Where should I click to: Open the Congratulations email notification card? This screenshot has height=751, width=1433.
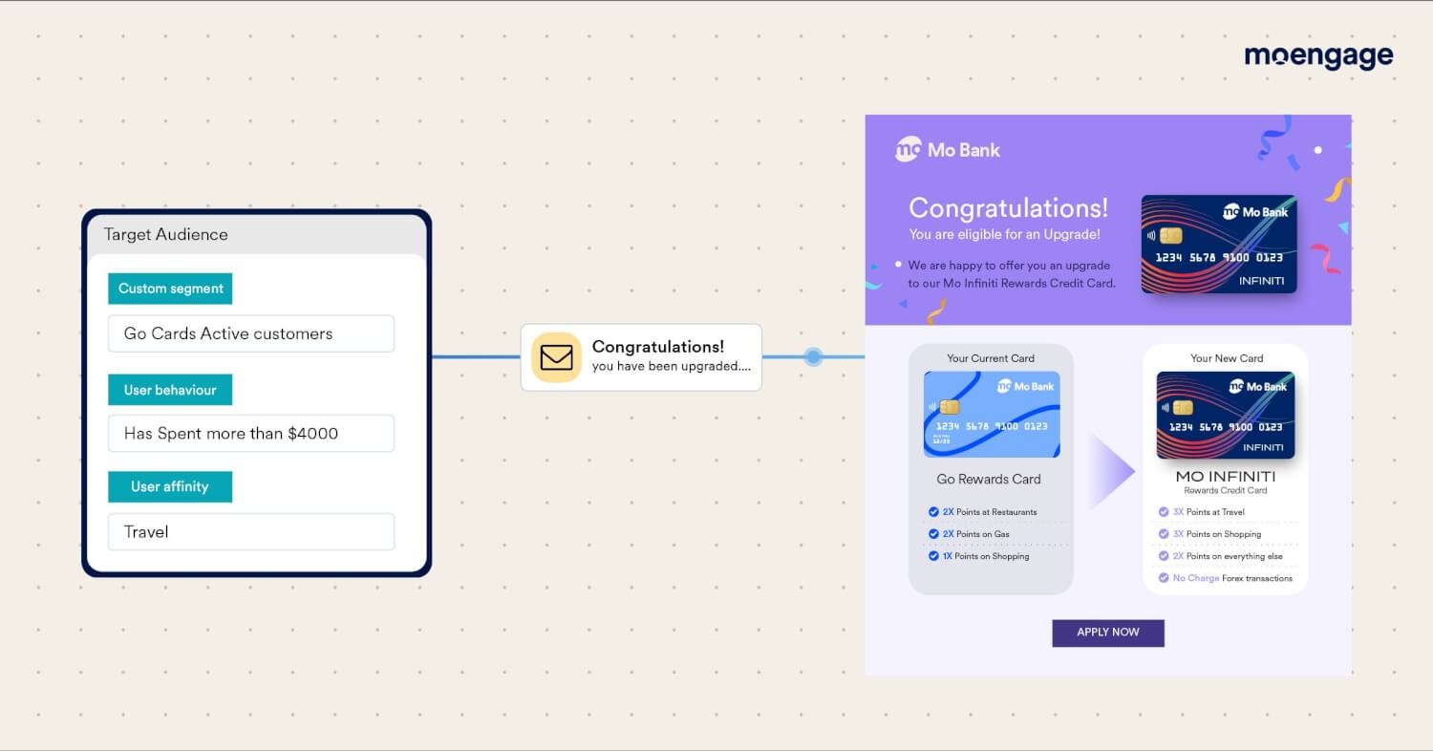tap(641, 357)
